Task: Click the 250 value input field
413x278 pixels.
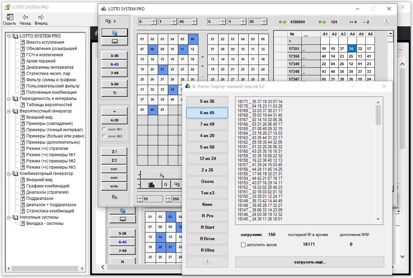Action: [177, 199]
